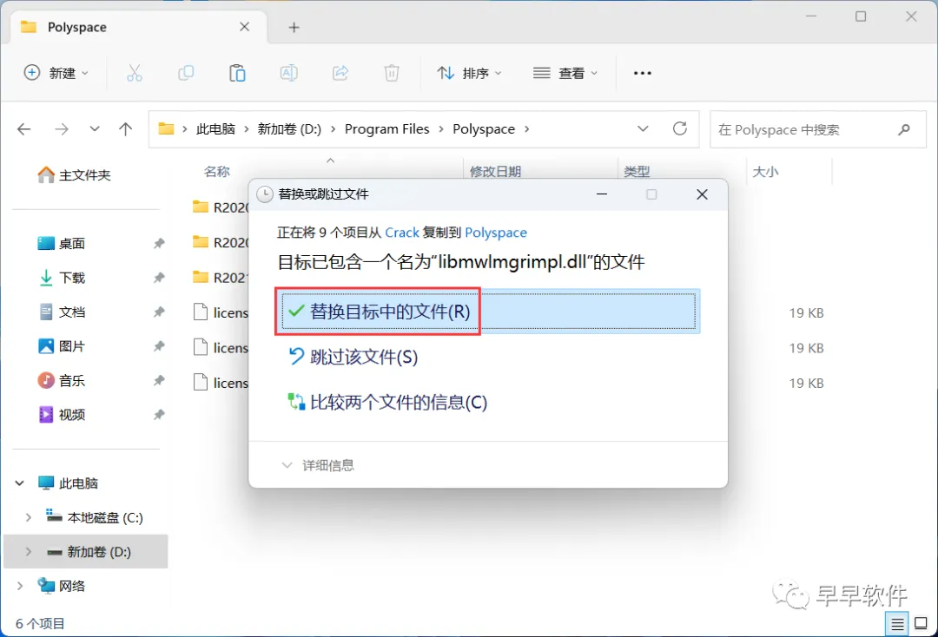938x637 pixels.
Task: Open the 查看 view dropdown
Action: tap(565, 73)
